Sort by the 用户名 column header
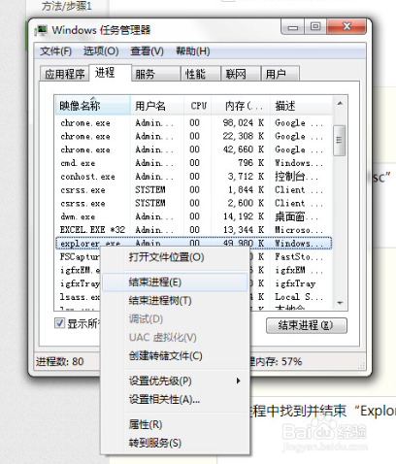This screenshot has width=396, height=464. click(157, 106)
